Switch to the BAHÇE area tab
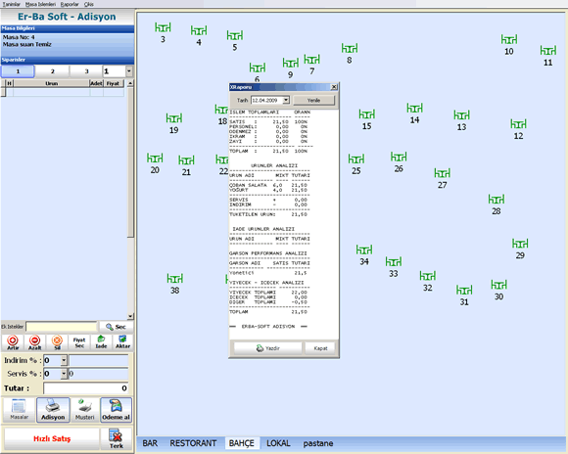Viewport: 568px width, 454px height. pos(242,443)
